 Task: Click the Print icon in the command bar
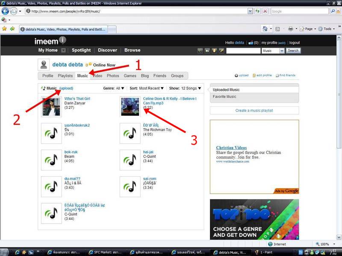(x=291, y=29)
